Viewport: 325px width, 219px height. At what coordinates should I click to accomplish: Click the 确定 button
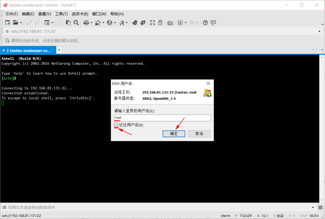pyautogui.click(x=174, y=134)
